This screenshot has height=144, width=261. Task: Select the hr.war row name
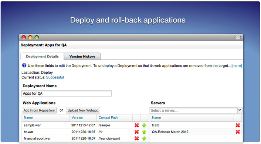tap(28, 132)
